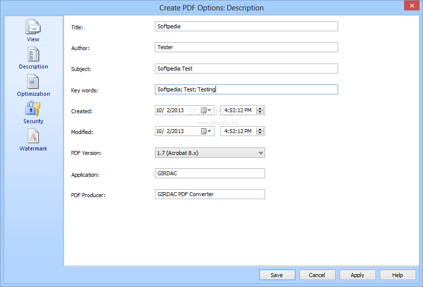Click the Created time field

coord(242,110)
